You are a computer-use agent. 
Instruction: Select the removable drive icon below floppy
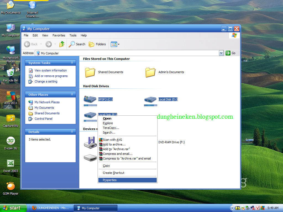(x=90, y=158)
